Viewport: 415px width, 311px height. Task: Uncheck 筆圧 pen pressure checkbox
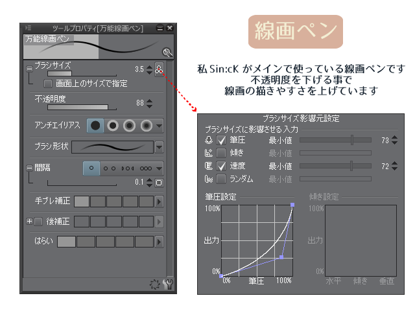point(221,140)
